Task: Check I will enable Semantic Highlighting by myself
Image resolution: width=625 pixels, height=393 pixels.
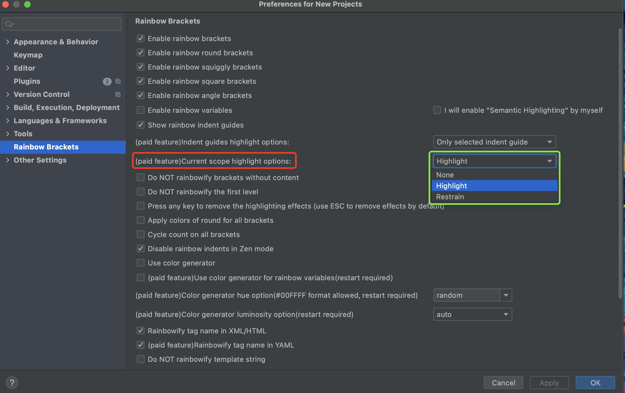Action: point(437,110)
